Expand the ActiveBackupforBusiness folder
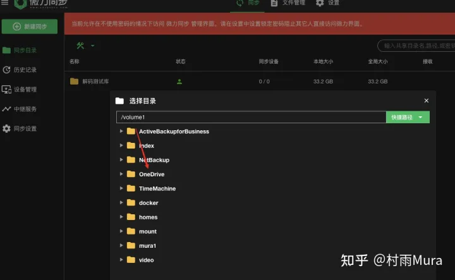This screenshot has width=455, height=280. pos(121,131)
